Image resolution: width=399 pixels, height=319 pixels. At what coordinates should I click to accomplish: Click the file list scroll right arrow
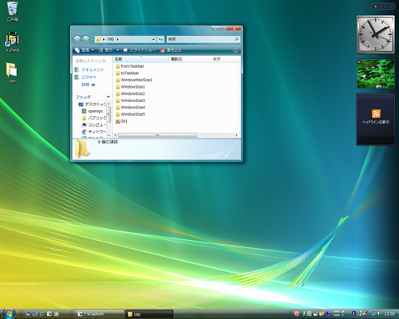236,136
